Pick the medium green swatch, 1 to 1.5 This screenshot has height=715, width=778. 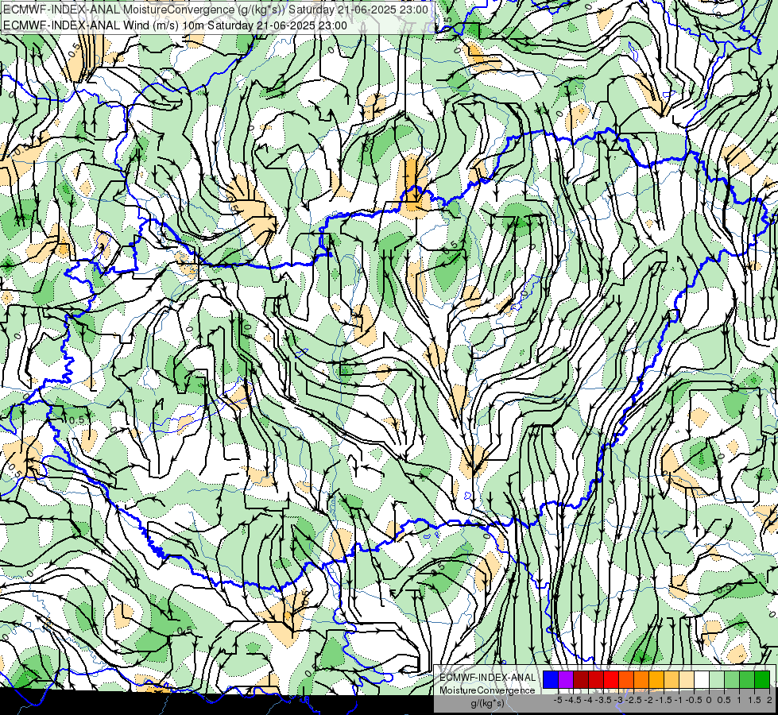(747, 680)
